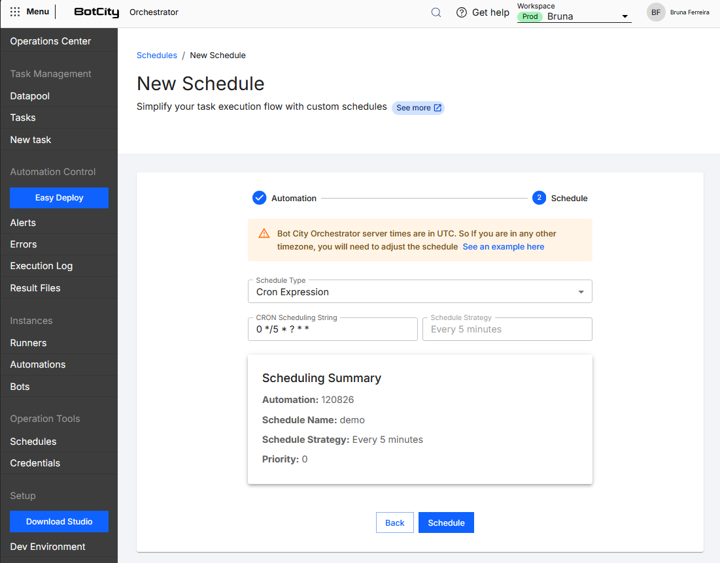Image resolution: width=720 pixels, height=563 pixels.
Task: Click the Get help text
Action: click(x=490, y=12)
